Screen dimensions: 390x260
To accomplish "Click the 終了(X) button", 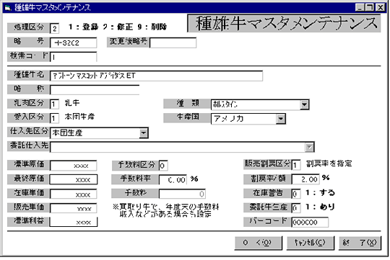I will click(x=360, y=243).
